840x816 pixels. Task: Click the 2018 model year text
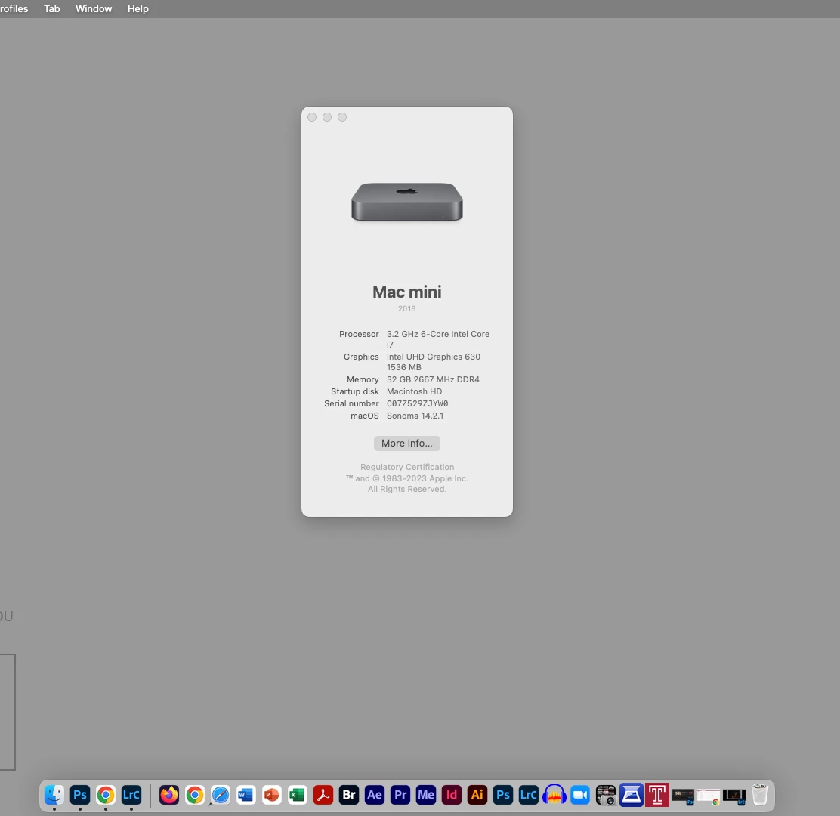407,308
